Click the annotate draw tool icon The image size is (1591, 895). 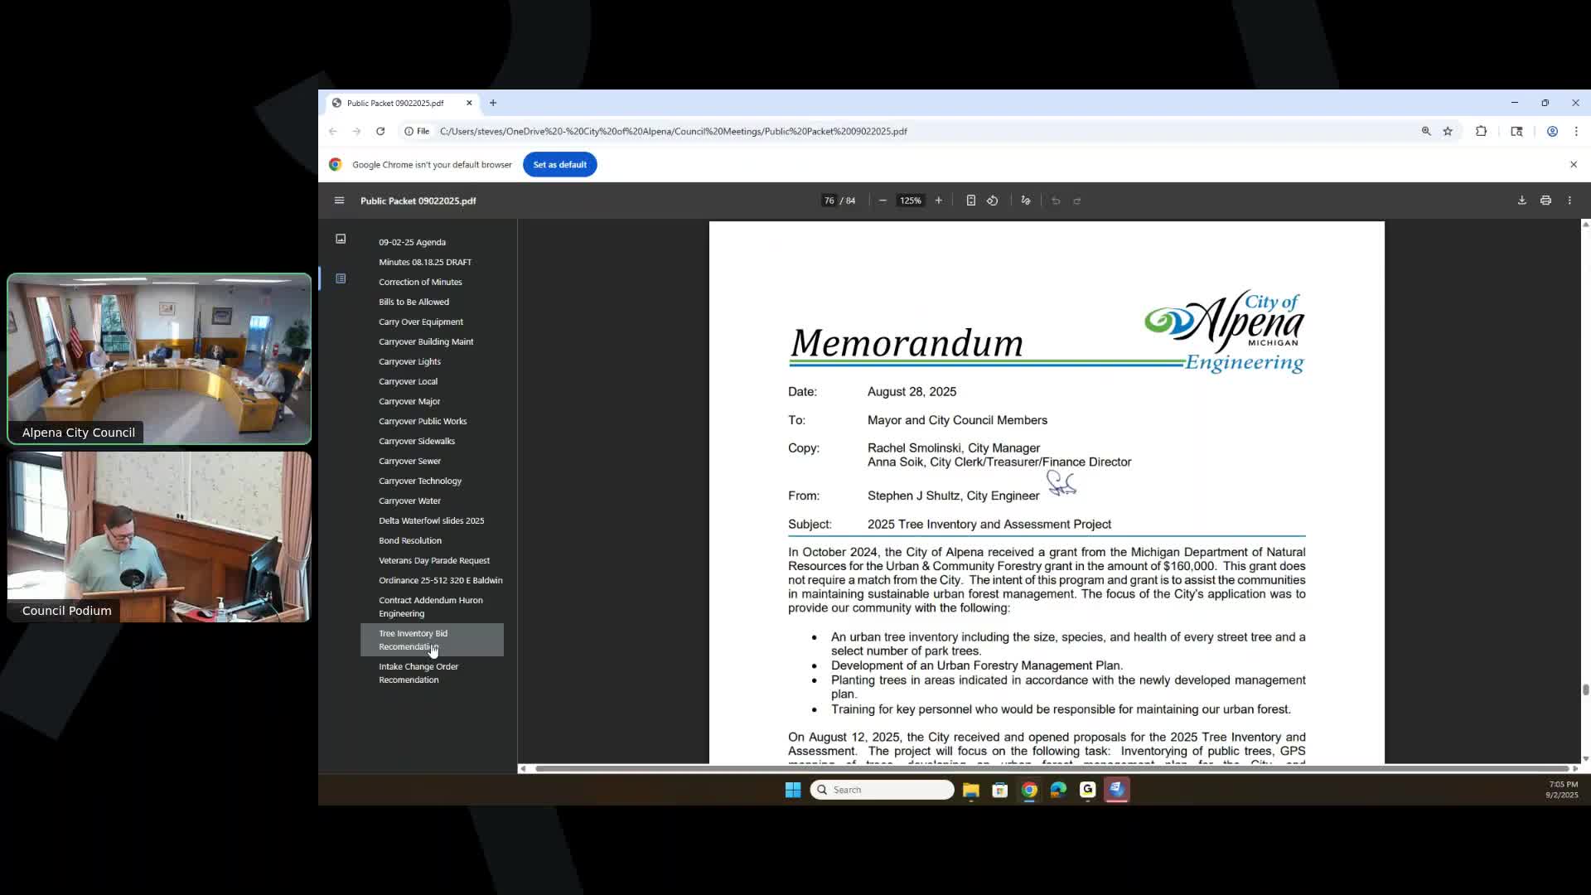click(x=1026, y=201)
